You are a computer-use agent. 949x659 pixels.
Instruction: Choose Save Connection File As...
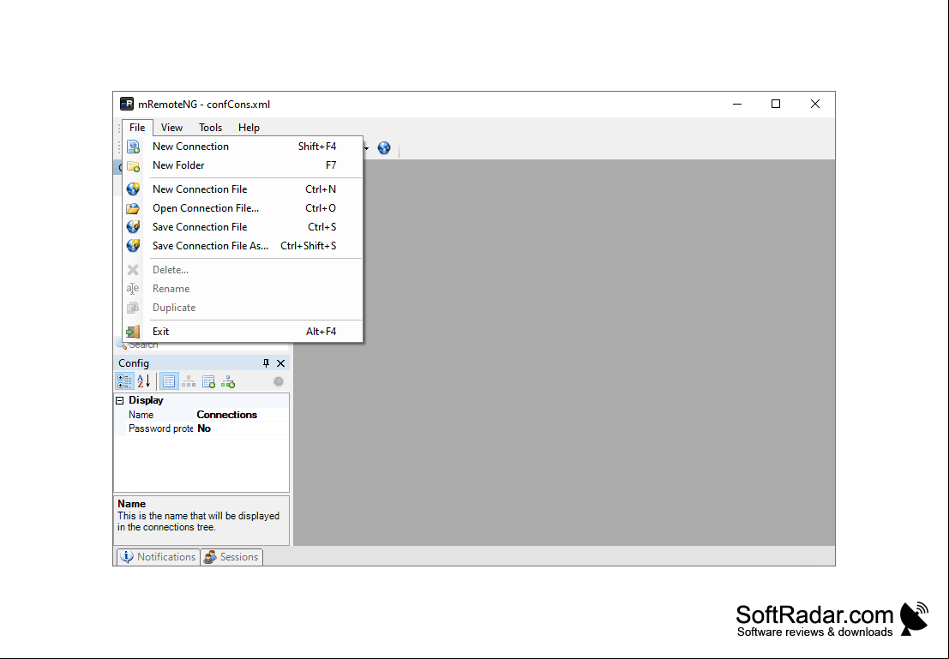243,246
